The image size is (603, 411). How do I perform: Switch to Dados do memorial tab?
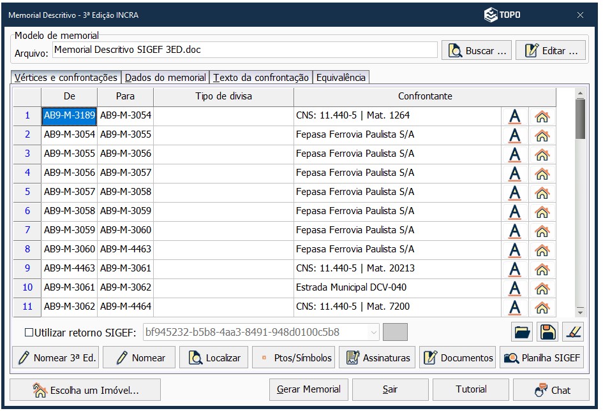(165, 78)
